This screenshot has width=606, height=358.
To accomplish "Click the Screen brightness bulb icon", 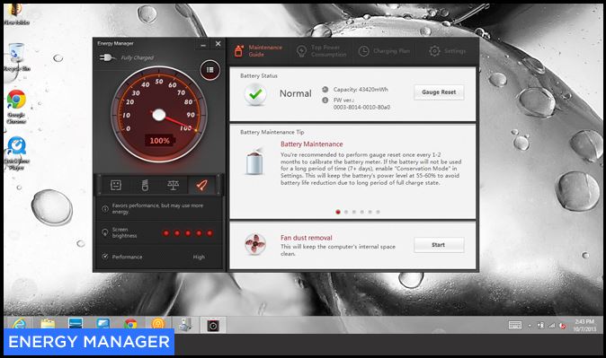I will (x=104, y=232).
